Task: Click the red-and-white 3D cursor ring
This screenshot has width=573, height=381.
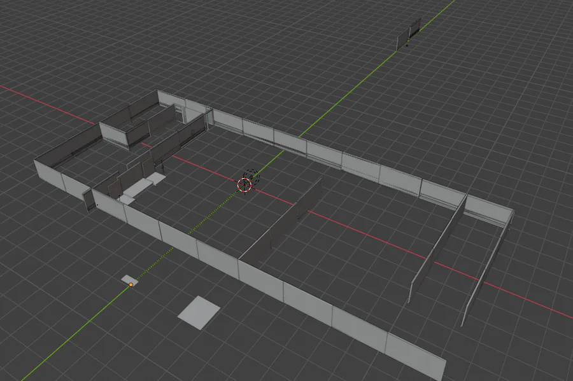Action: (244, 184)
